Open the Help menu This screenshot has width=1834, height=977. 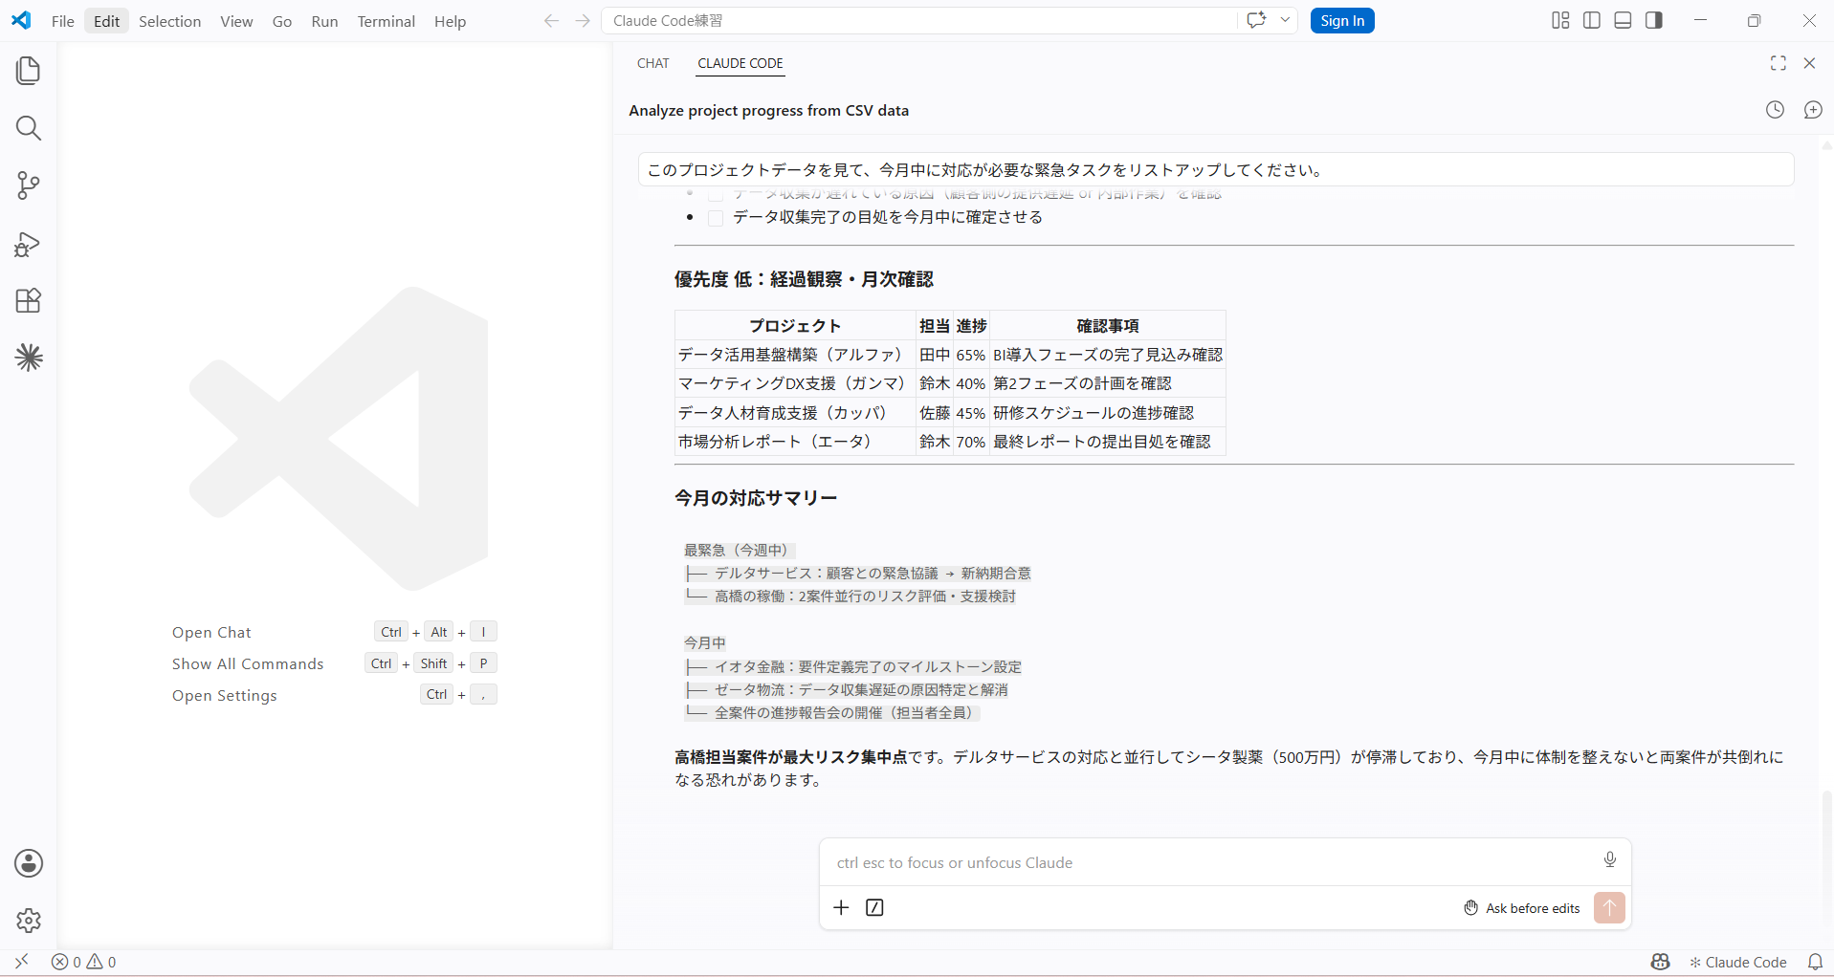point(450,21)
